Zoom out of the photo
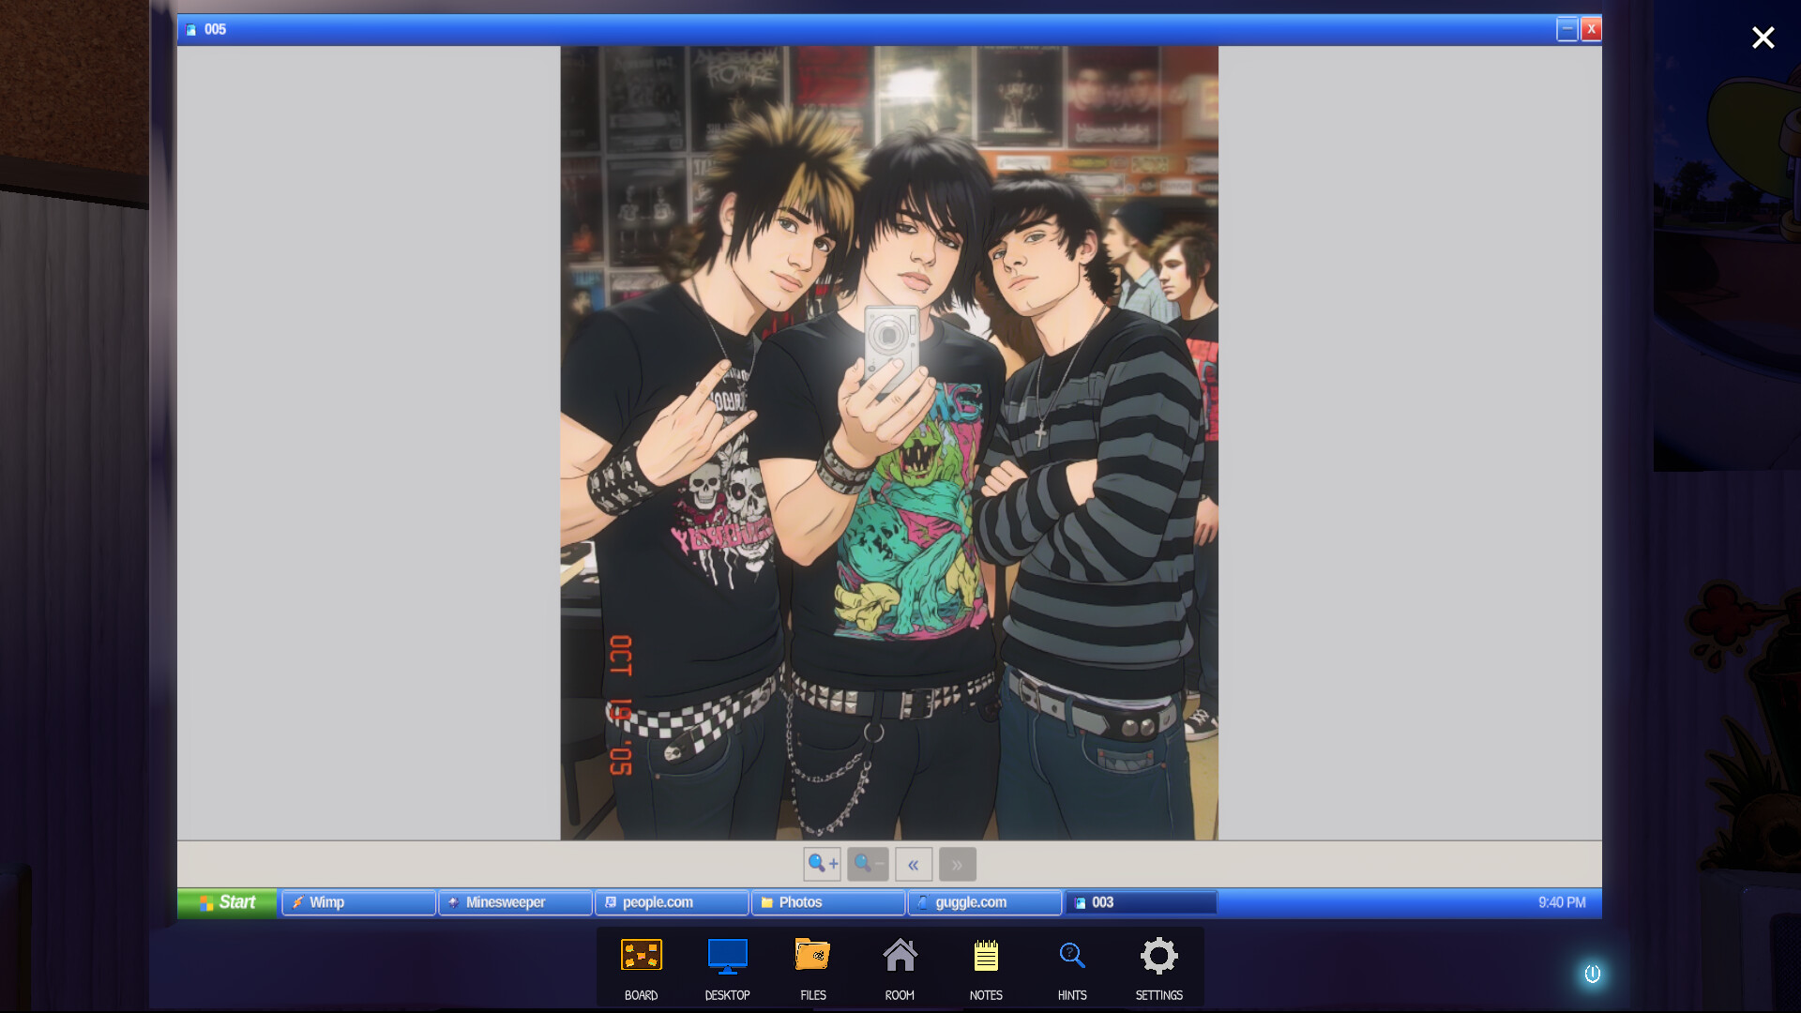The image size is (1801, 1013). tap(868, 864)
